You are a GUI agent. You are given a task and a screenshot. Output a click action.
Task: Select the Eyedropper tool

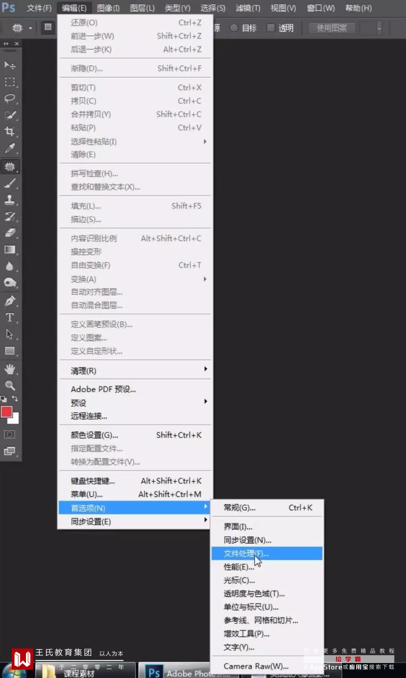(x=10, y=148)
